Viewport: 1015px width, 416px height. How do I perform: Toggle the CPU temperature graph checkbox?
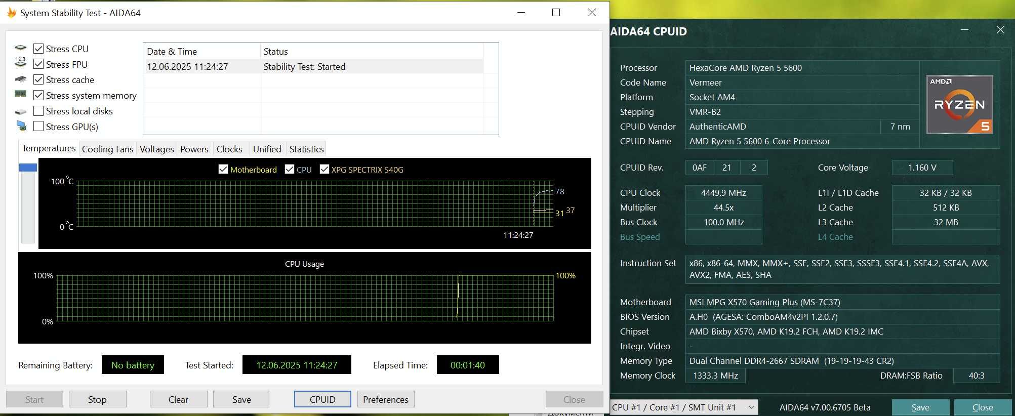290,169
